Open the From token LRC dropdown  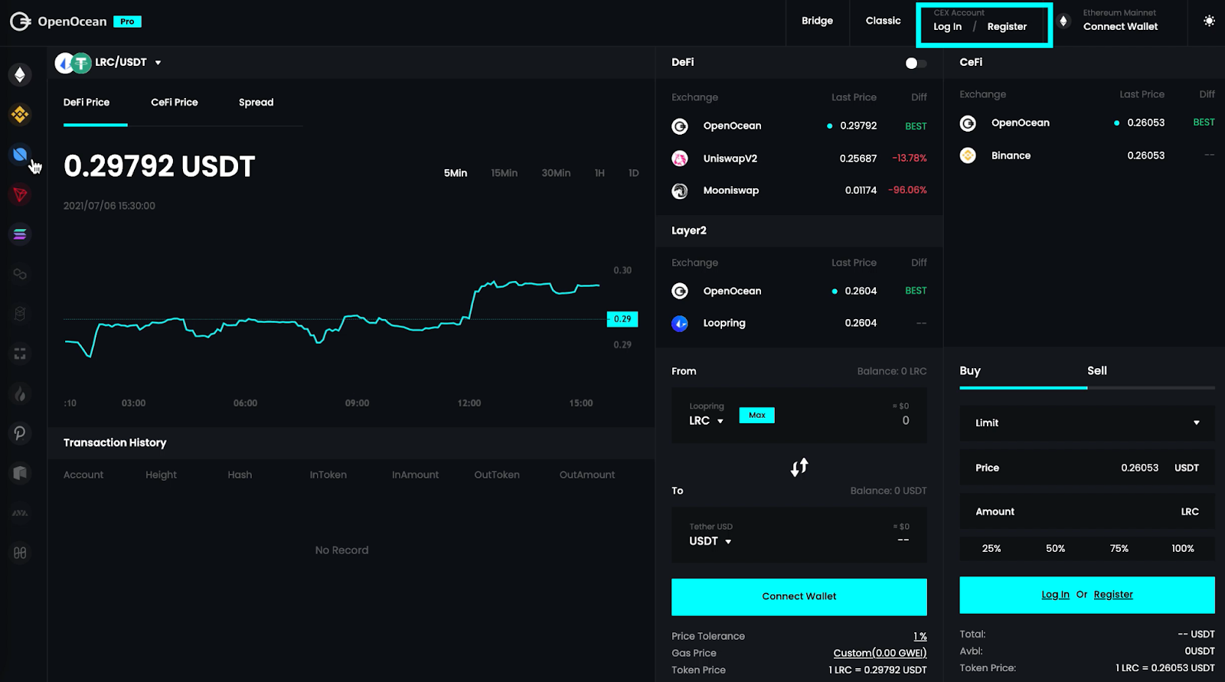[x=706, y=421]
